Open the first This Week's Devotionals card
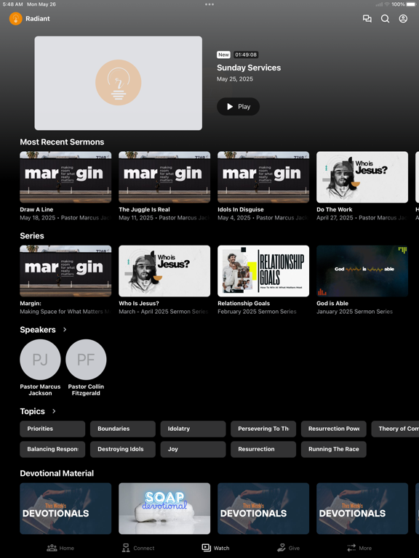 tap(65, 509)
